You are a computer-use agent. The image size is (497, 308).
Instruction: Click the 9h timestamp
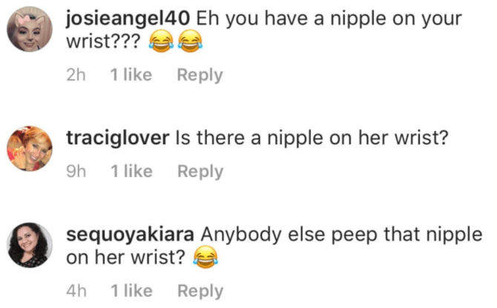click(76, 171)
